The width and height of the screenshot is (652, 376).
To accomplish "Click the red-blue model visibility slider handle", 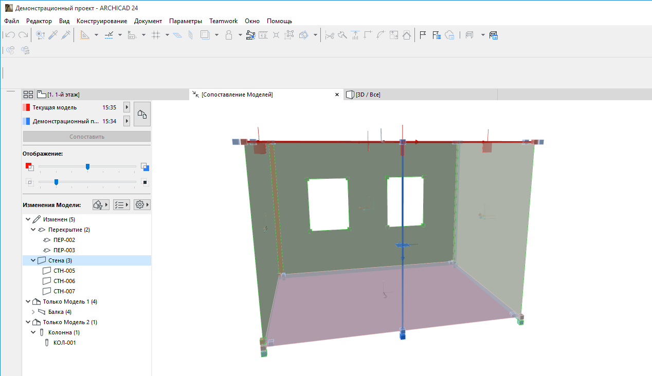I will (x=87, y=166).
